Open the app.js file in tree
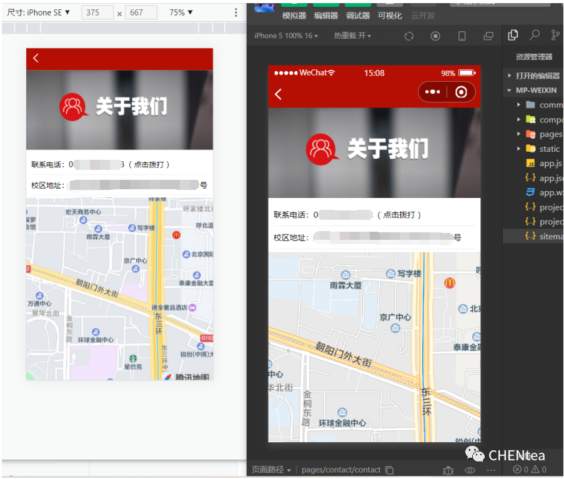 544,163
